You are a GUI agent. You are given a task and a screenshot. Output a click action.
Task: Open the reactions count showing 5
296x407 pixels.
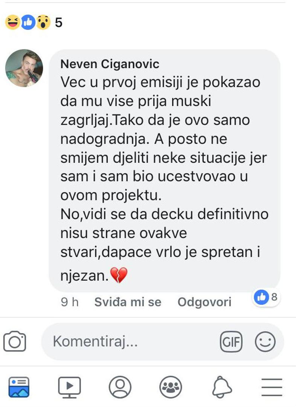point(58,23)
